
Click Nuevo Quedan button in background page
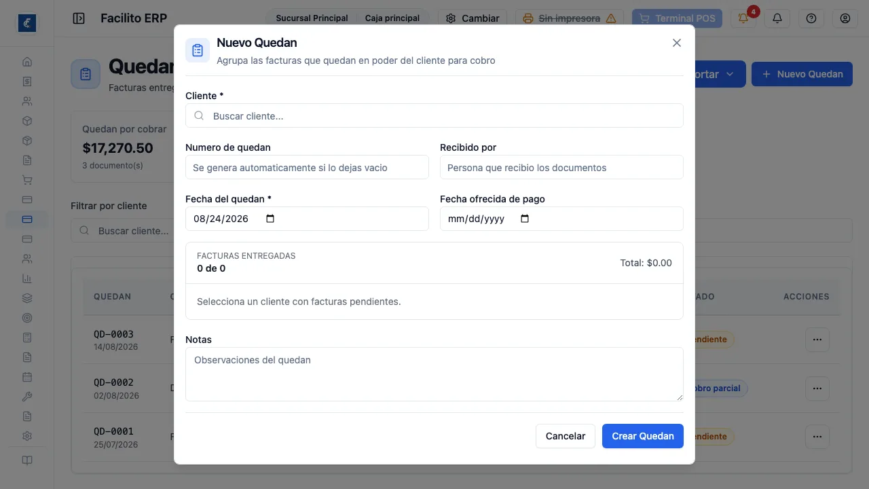(x=802, y=74)
